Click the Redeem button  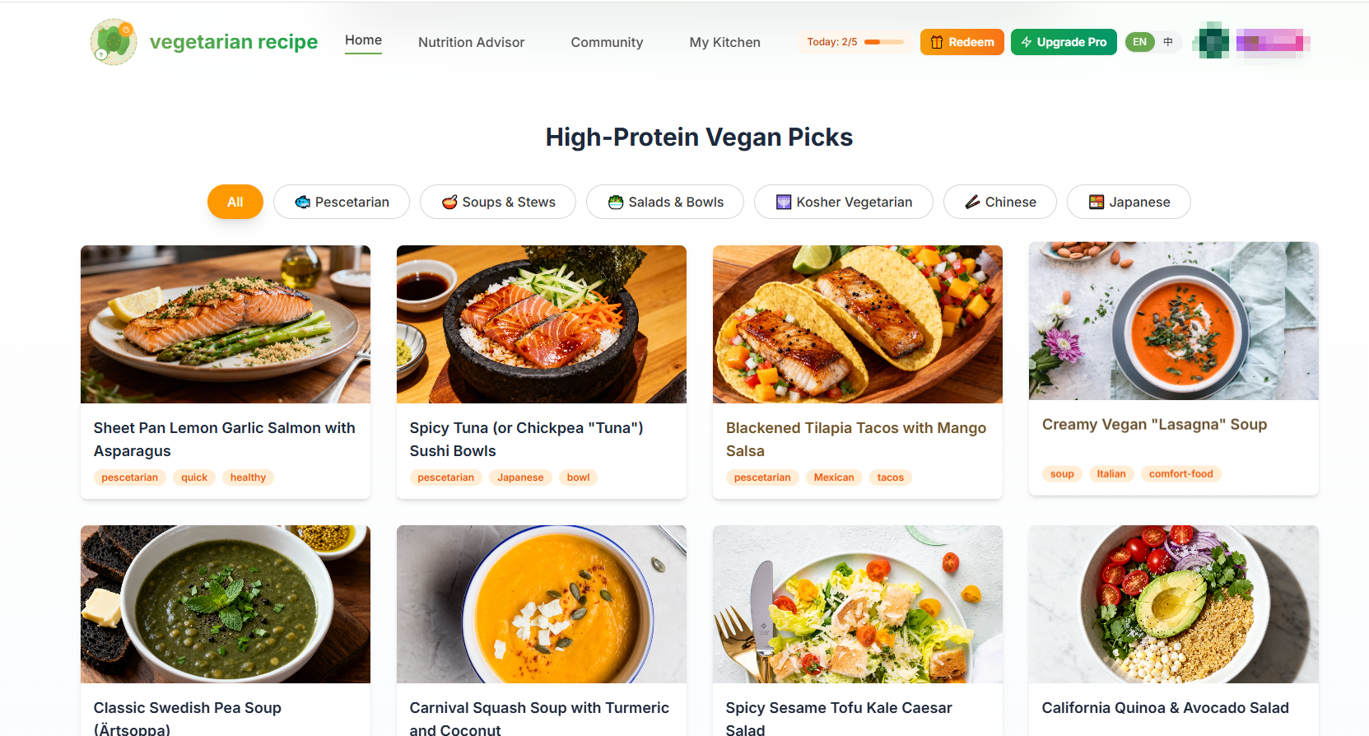click(x=962, y=41)
